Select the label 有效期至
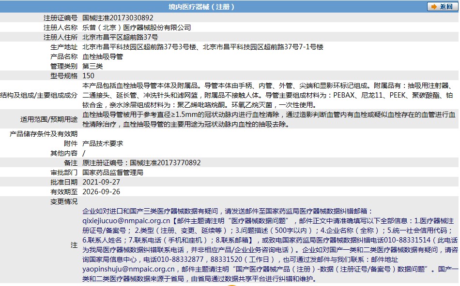This screenshot has height=286, width=460. [64, 192]
